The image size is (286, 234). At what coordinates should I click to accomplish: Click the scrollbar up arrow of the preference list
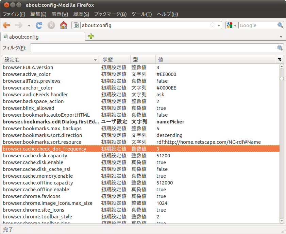[x=282, y=66]
